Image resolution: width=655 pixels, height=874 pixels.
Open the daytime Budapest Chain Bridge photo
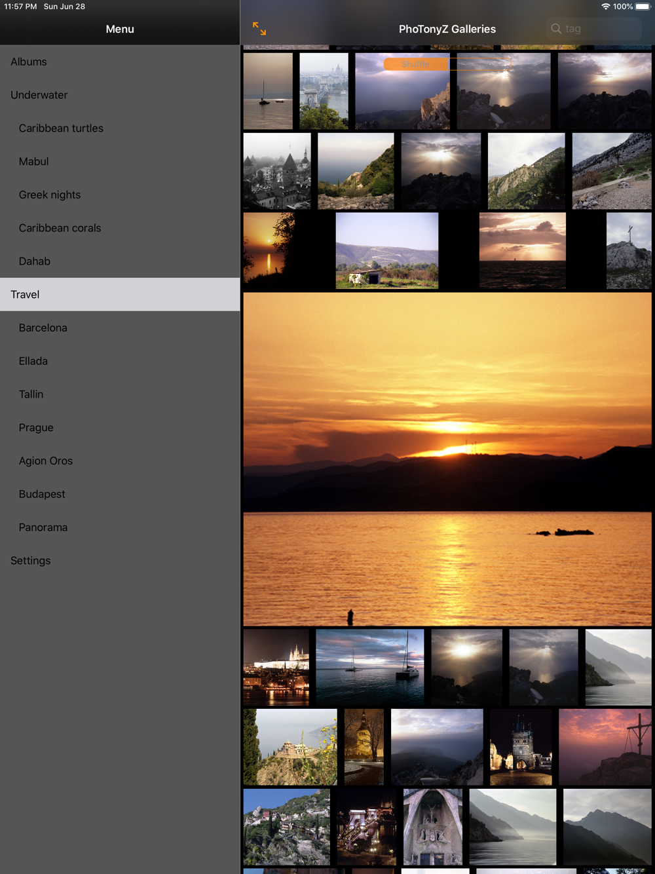click(x=324, y=91)
